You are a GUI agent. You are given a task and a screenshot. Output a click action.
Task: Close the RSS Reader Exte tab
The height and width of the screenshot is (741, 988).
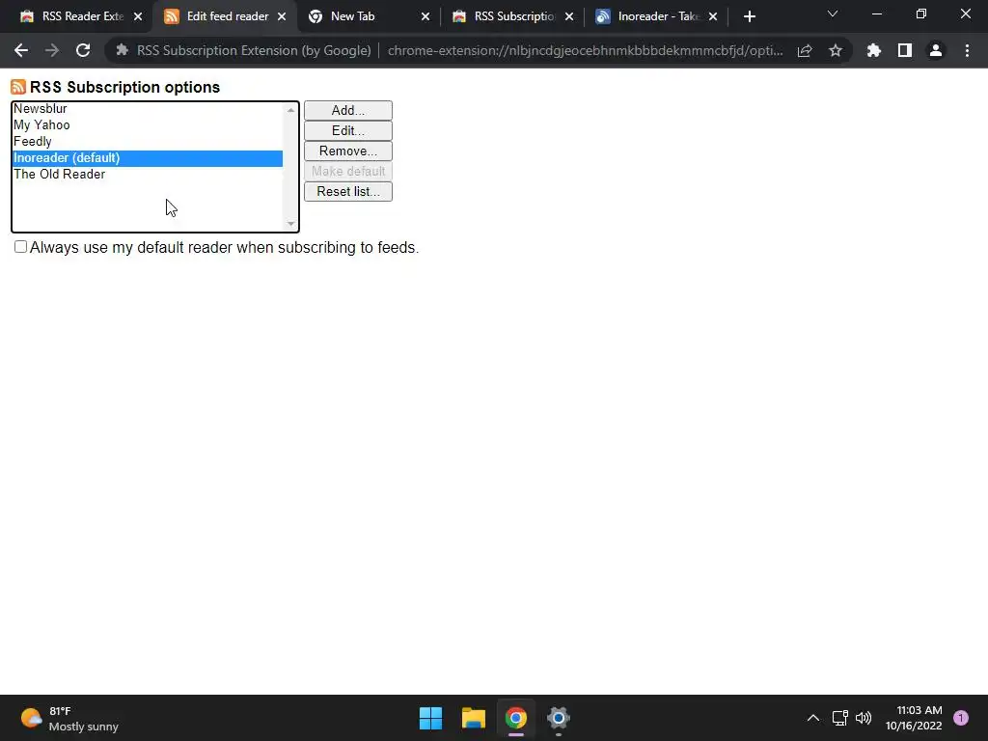(x=138, y=16)
